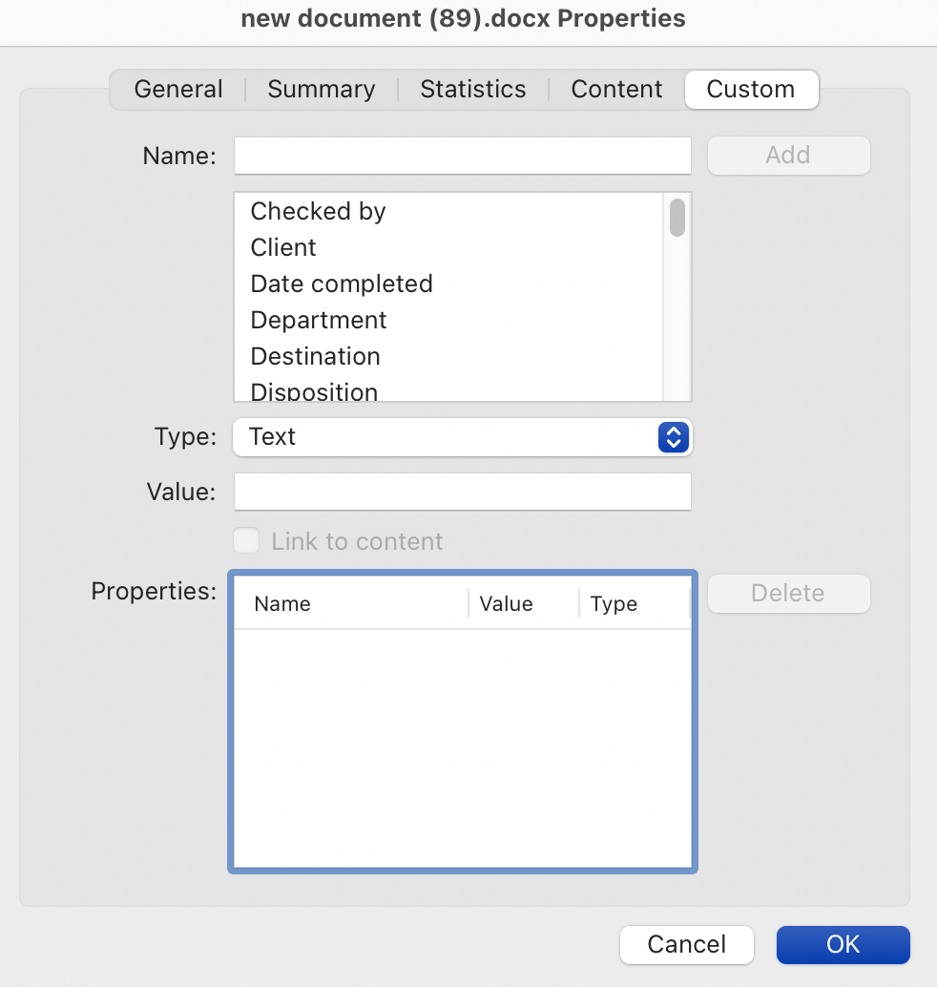Click the property list scrollbar thumb
Image resolution: width=937 pixels, height=987 pixels.
point(677,218)
